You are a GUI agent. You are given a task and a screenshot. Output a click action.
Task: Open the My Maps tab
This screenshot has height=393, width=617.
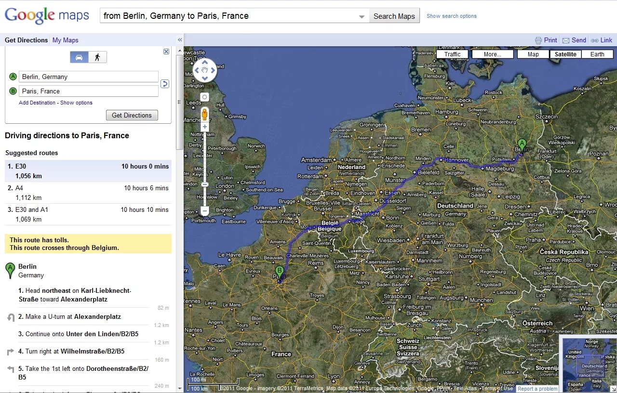66,40
